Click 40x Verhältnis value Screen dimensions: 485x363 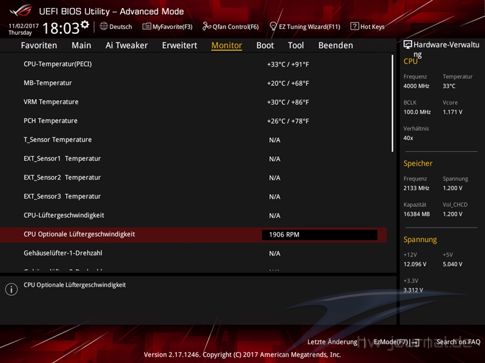408,138
